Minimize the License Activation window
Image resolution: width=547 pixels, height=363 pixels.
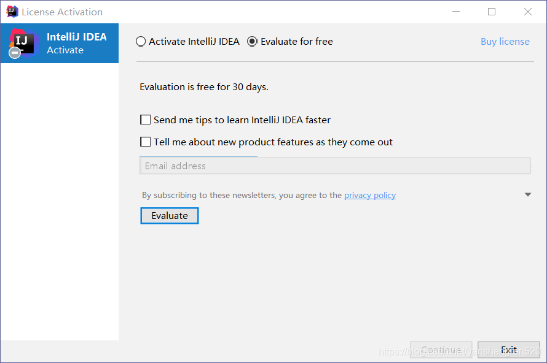tap(455, 12)
